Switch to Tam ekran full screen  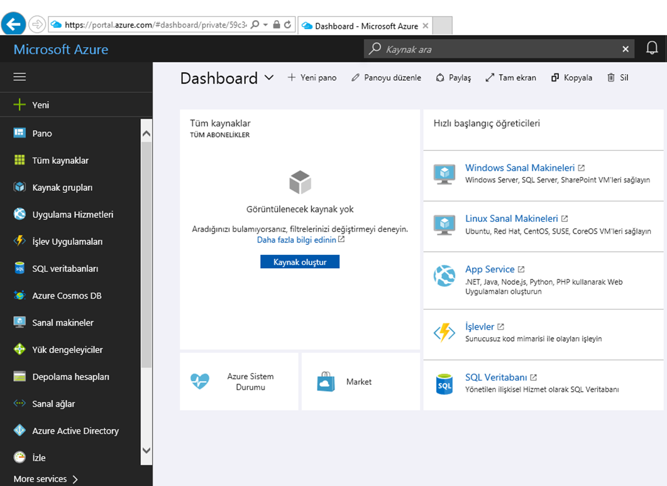[x=510, y=78]
